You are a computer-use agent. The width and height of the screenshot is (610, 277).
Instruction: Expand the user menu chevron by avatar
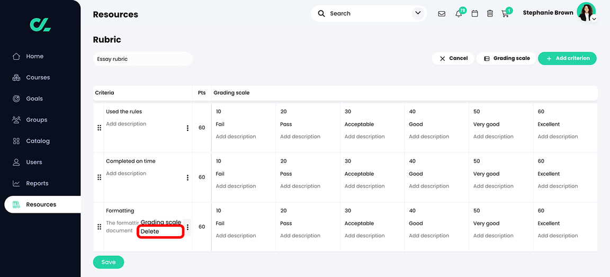coord(594,19)
